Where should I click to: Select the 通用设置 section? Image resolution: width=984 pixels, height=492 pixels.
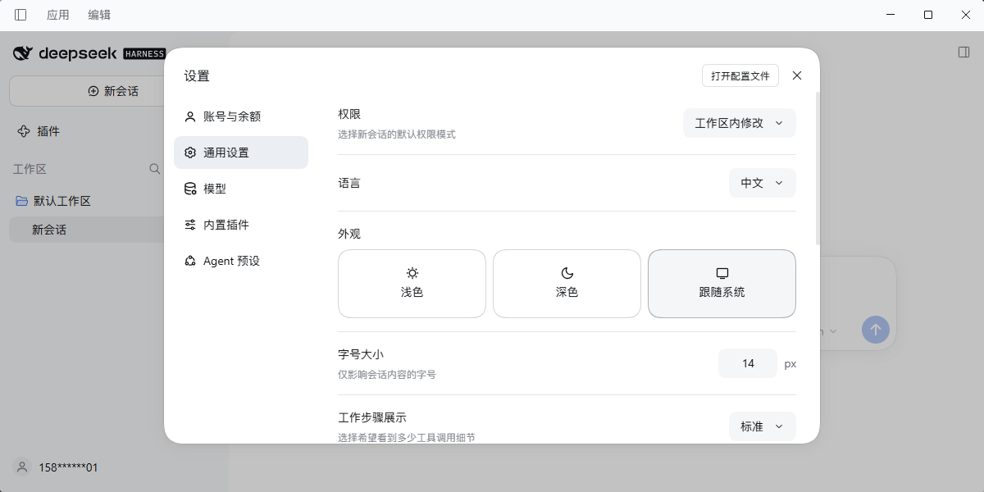pos(241,153)
